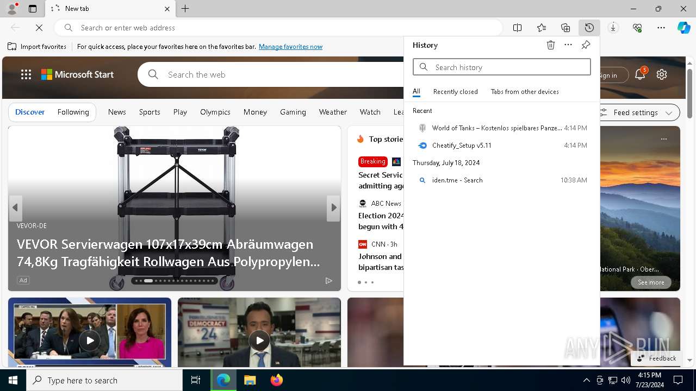Image resolution: width=696 pixels, height=391 pixels.
Task: Open the Watch category
Action: (x=370, y=112)
